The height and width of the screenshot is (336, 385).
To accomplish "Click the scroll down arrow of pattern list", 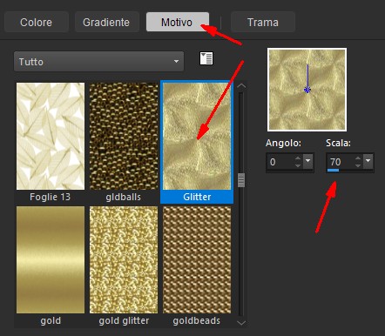I will click(x=241, y=322).
